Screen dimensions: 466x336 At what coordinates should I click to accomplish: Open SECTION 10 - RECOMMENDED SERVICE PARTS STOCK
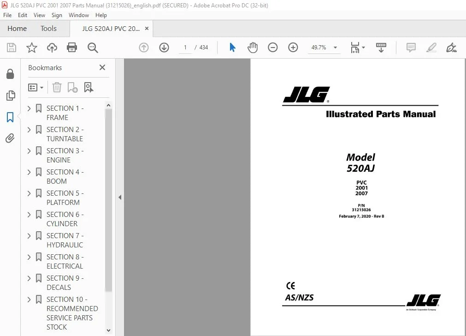(72, 313)
